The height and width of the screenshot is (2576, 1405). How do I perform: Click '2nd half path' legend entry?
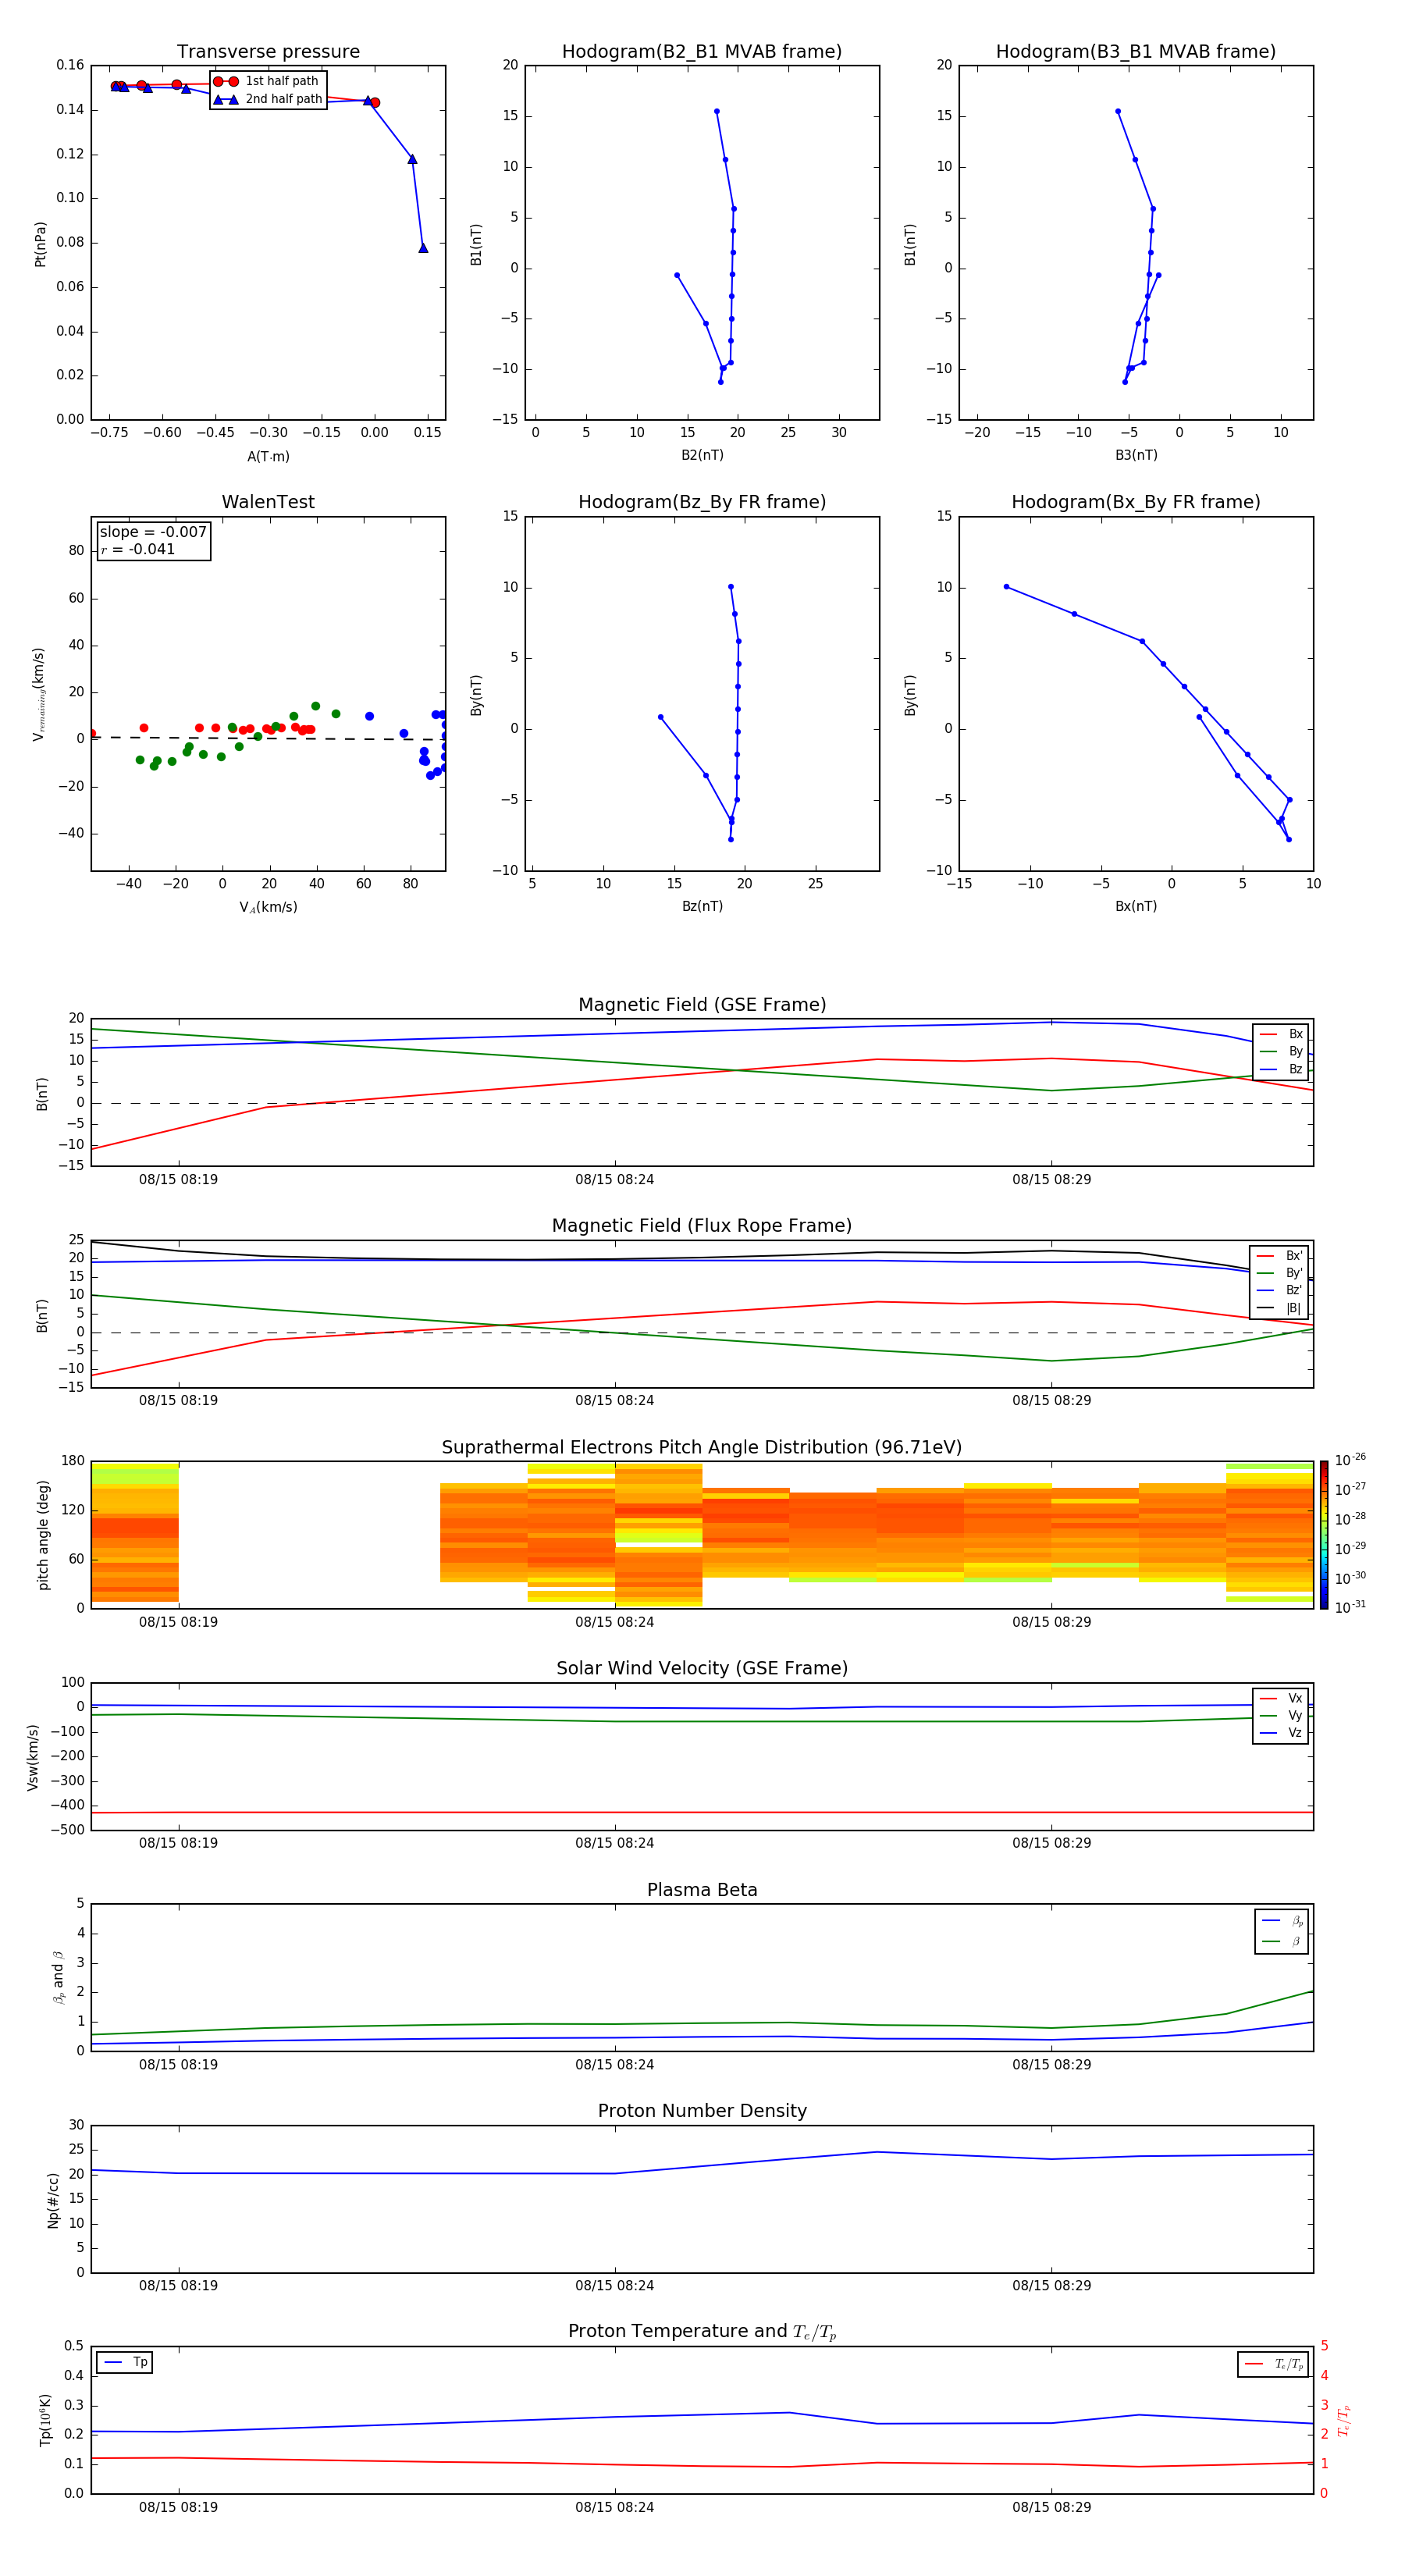pyautogui.click(x=268, y=99)
